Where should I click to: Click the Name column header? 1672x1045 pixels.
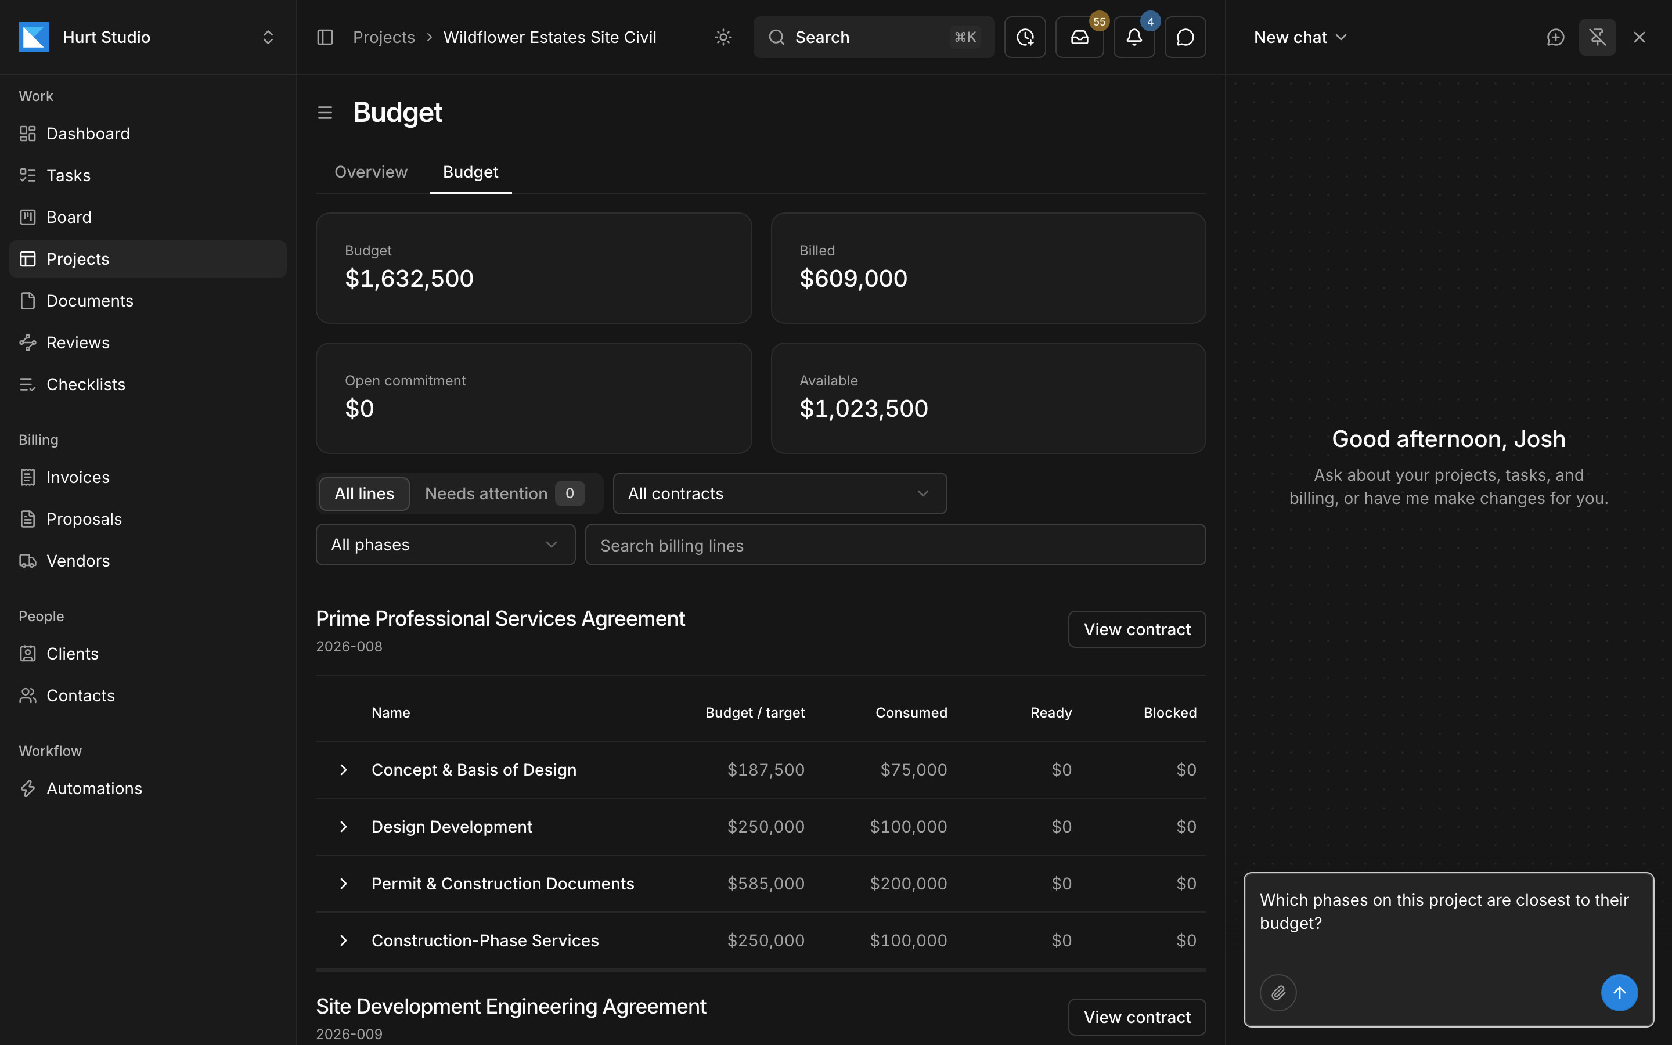[390, 712]
